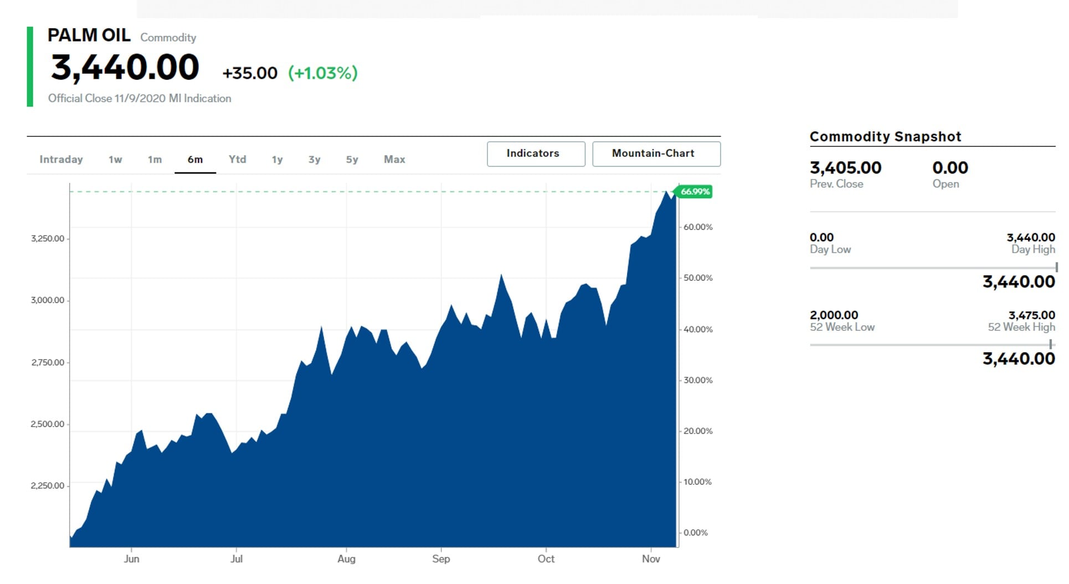Click the 3,440.00 current price
Viewport: 1069px width, 584px height.
pyautogui.click(x=125, y=68)
